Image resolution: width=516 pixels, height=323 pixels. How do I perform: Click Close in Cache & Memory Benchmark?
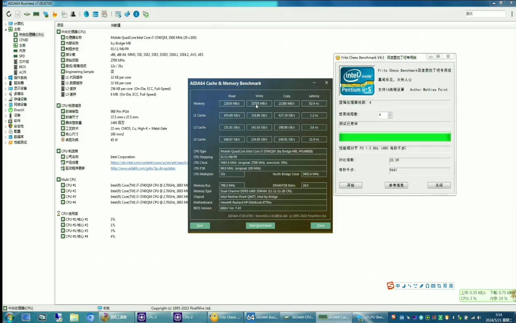point(320,226)
